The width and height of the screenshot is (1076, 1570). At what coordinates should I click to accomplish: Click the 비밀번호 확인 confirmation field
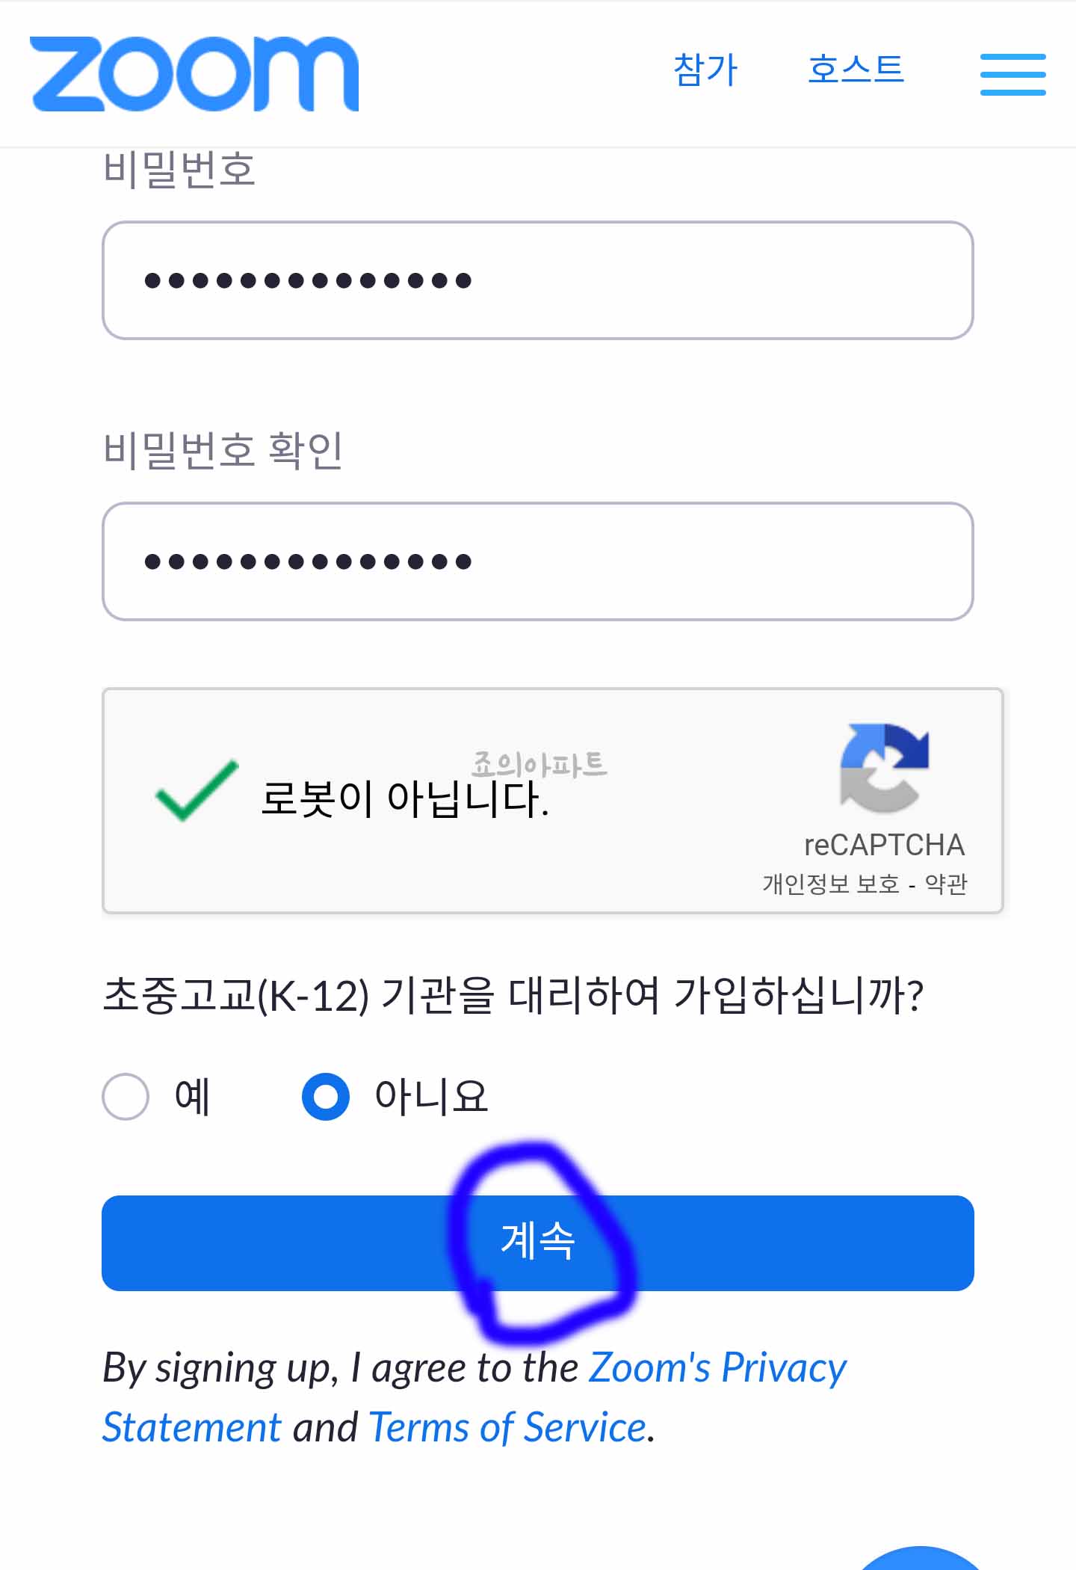538,562
